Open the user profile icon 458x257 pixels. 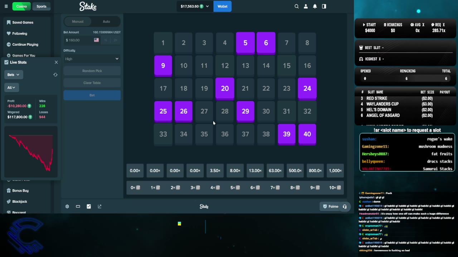(x=306, y=6)
